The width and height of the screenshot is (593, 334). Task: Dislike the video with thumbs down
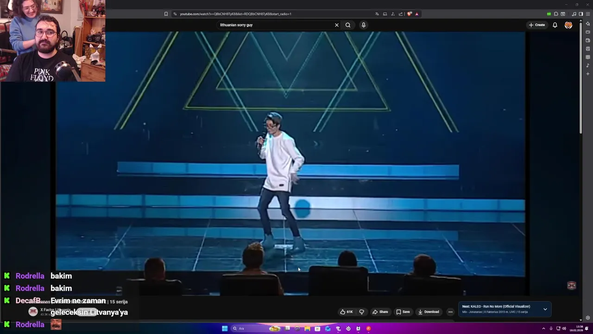[x=362, y=312]
